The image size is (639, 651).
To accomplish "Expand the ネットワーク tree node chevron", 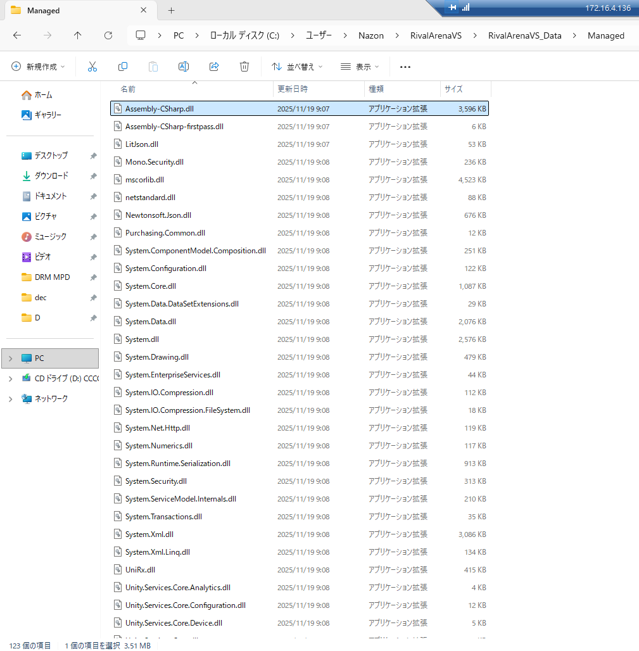I will pyautogui.click(x=9, y=399).
